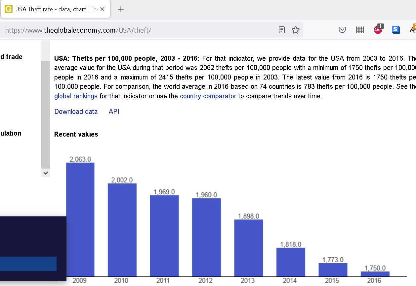416x286 pixels.
Task: Click the API link
Action: point(114,111)
